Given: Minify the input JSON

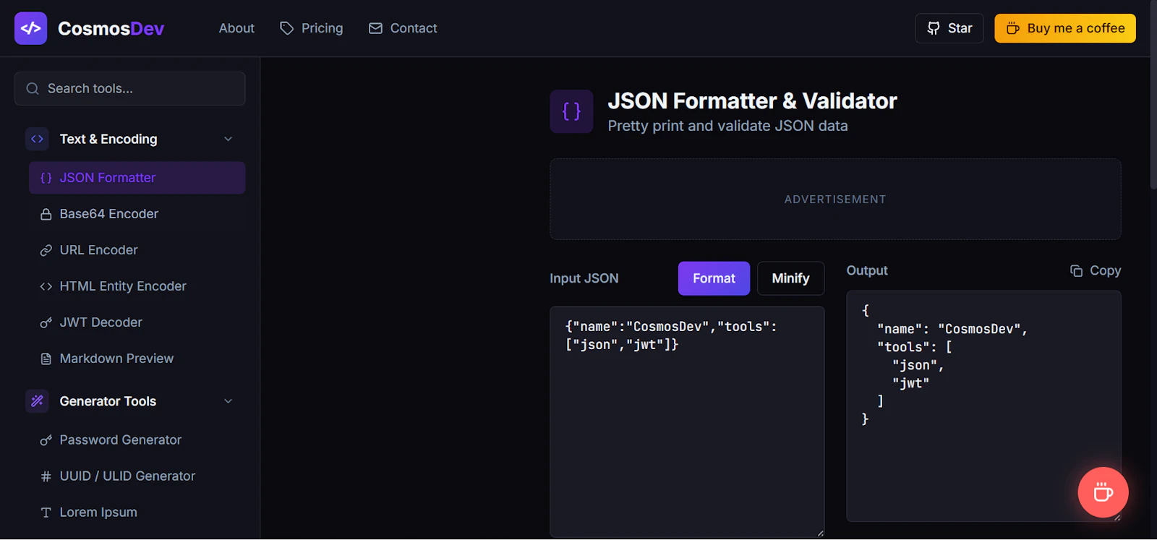Looking at the screenshot, I should [x=790, y=278].
